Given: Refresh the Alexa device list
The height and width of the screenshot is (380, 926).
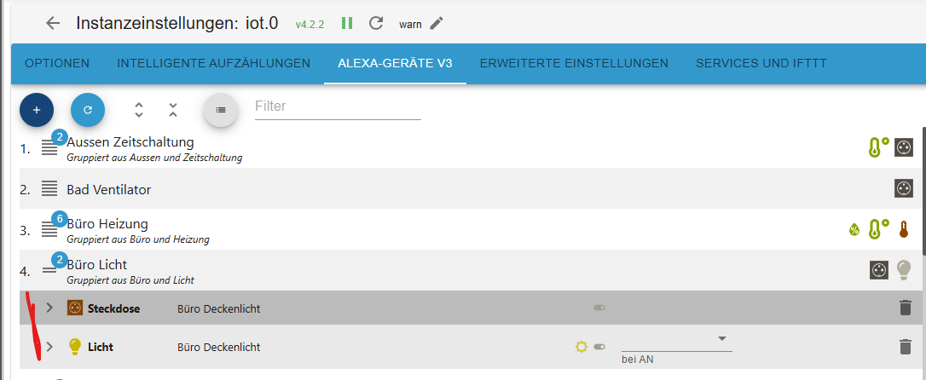Looking at the screenshot, I should coord(88,109).
